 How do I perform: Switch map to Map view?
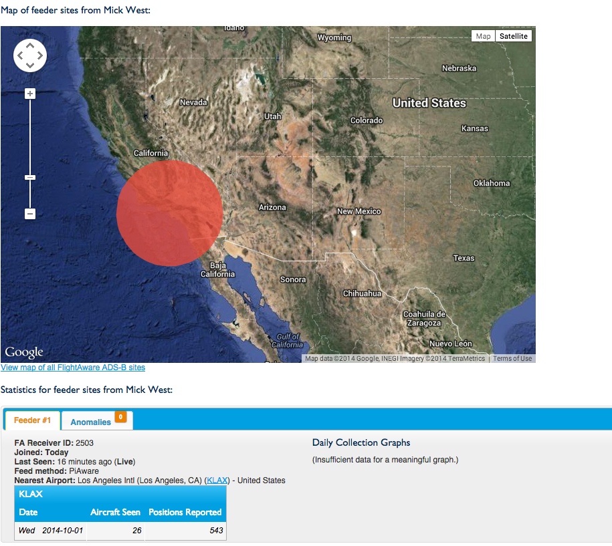tap(483, 36)
